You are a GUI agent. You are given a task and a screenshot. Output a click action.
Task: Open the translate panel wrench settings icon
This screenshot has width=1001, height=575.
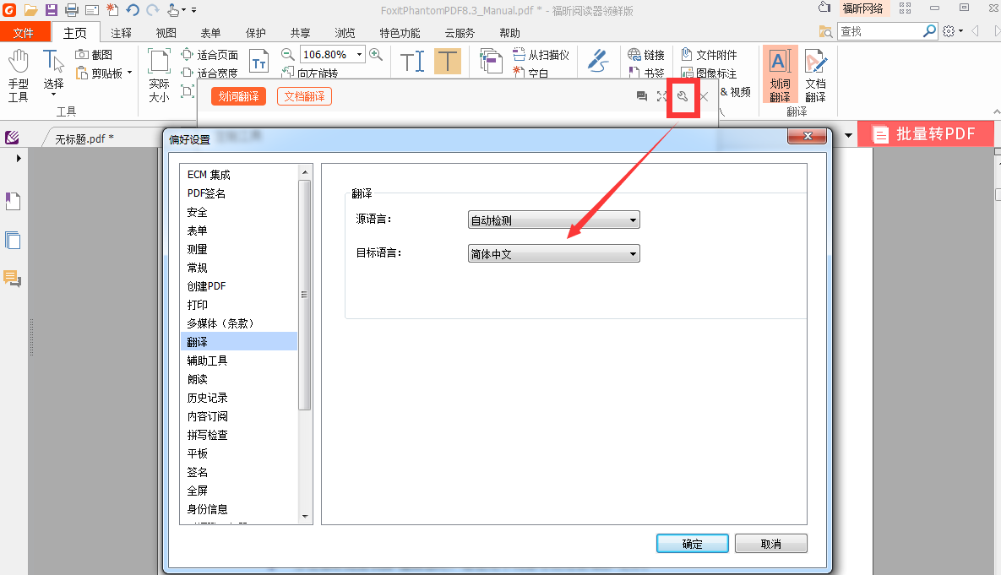point(683,96)
